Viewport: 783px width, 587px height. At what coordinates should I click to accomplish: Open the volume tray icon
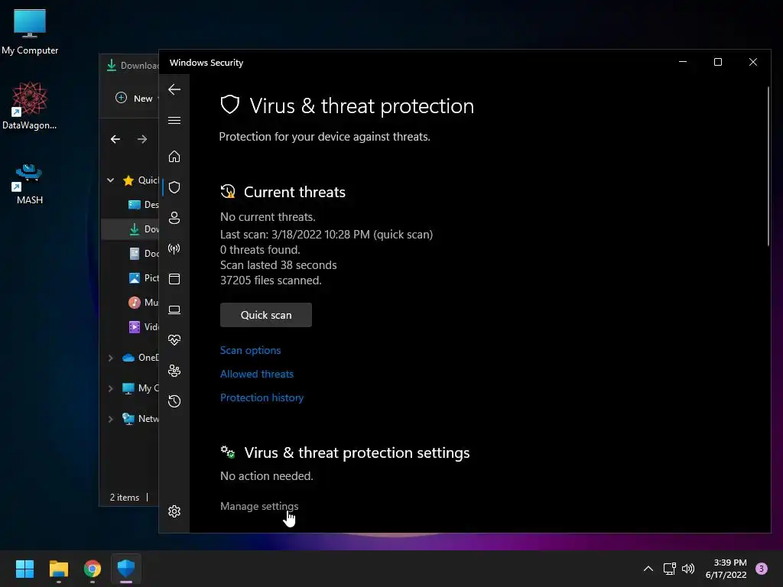click(688, 569)
